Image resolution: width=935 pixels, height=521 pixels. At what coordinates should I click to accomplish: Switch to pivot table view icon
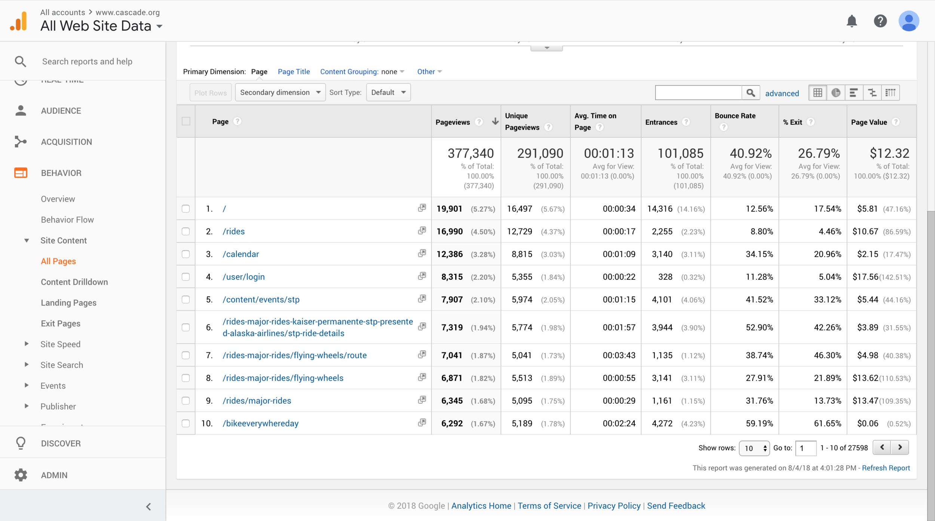[x=890, y=93]
